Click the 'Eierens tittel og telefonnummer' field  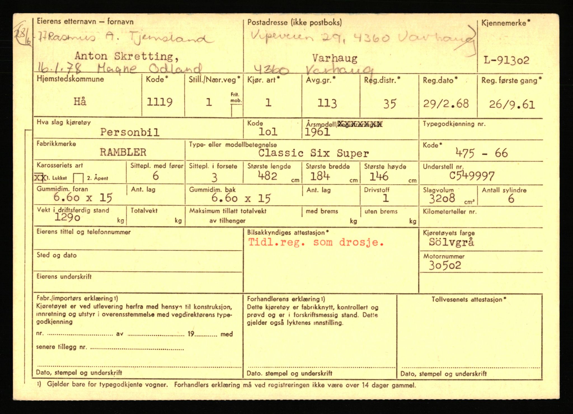[x=138, y=239]
